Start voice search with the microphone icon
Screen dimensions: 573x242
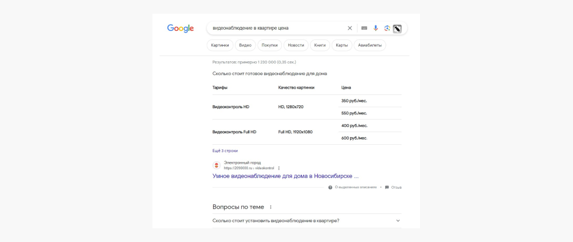pos(376,28)
